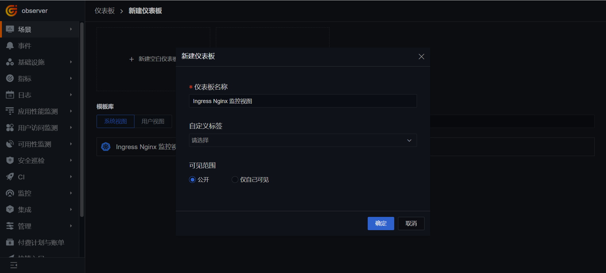Expand the 应用性能监测 menu arrow
The width and height of the screenshot is (606, 273).
point(71,111)
